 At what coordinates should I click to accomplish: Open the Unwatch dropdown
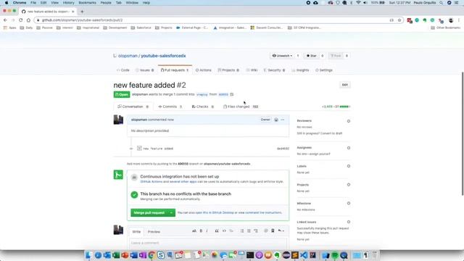[282, 56]
